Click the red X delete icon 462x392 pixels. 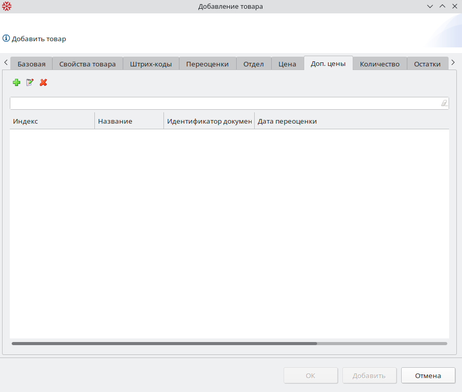pyautogui.click(x=43, y=82)
